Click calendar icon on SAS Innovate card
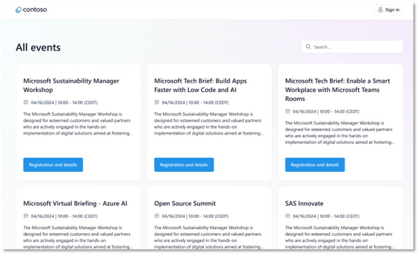The width and height of the screenshot is (419, 255). pyautogui.click(x=288, y=216)
